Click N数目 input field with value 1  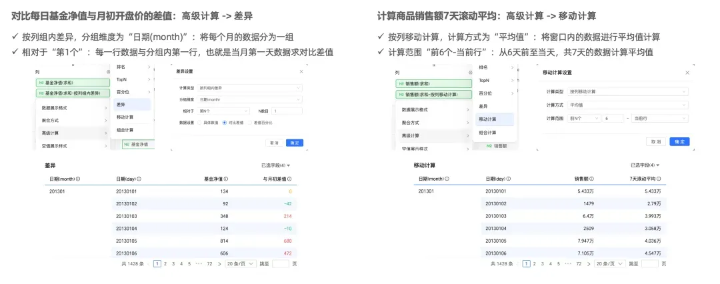[x=287, y=111]
